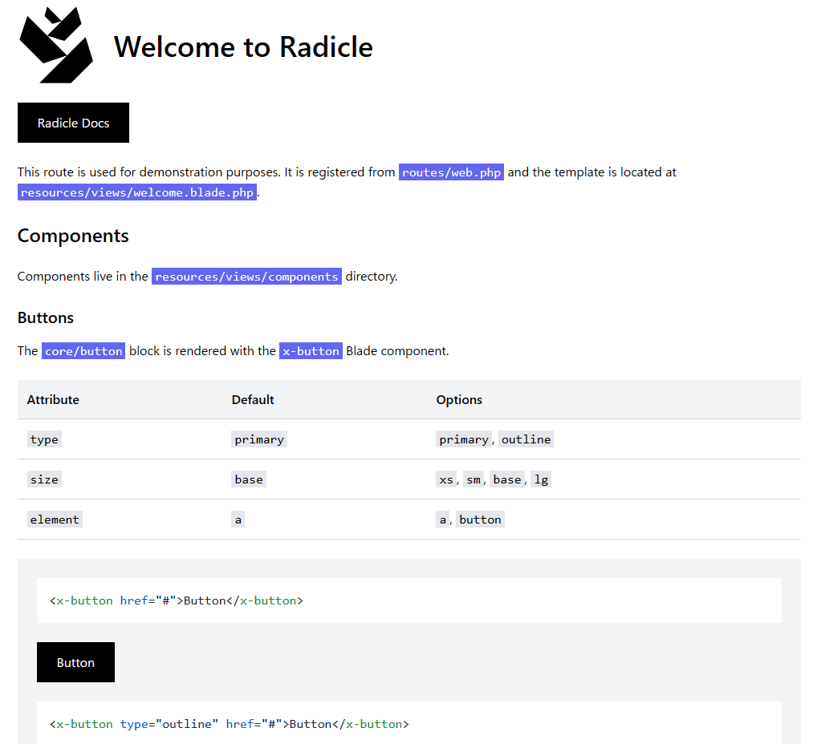Image resolution: width=817 pixels, height=744 pixels.
Task: Click the a option in the Options column
Action: click(x=443, y=520)
